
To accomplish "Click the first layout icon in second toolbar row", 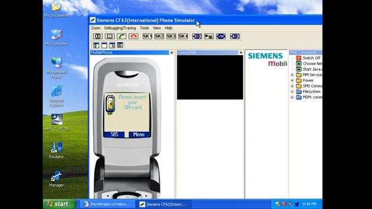I will (x=96, y=45).
